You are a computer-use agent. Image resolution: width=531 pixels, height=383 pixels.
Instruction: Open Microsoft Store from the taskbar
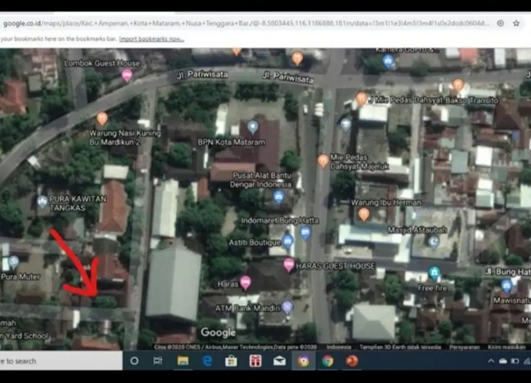pos(231,361)
